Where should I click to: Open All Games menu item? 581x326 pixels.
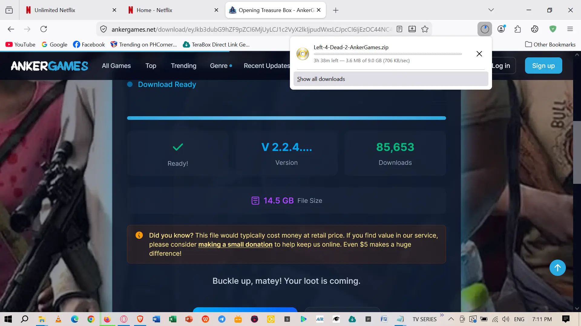click(x=116, y=66)
